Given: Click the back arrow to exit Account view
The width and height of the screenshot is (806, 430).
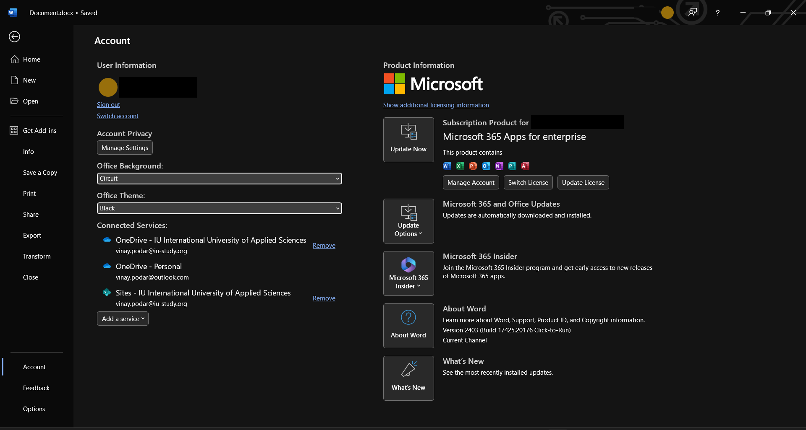Looking at the screenshot, I should point(14,37).
